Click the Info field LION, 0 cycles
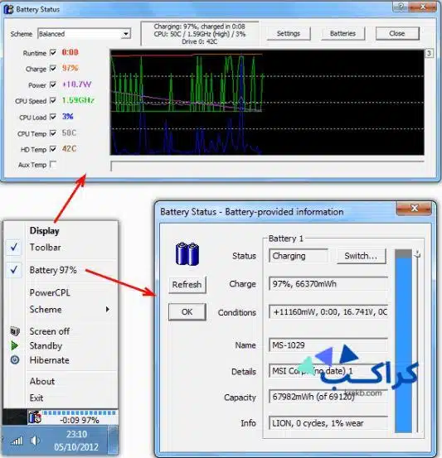The image size is (442, 458). click(328, 423)
